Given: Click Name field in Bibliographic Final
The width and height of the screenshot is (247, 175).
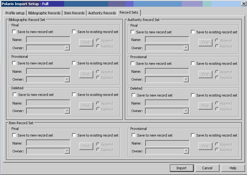Looking at the screenshot, I should click(x=48, y=40).
